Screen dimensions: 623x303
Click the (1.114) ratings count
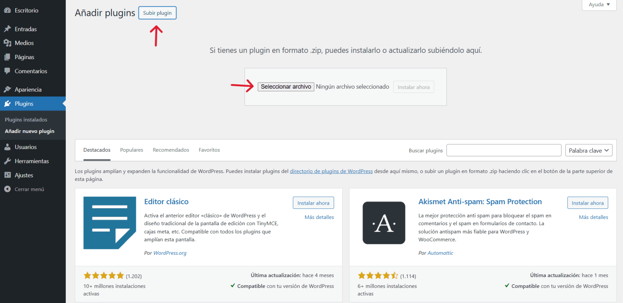408,276
